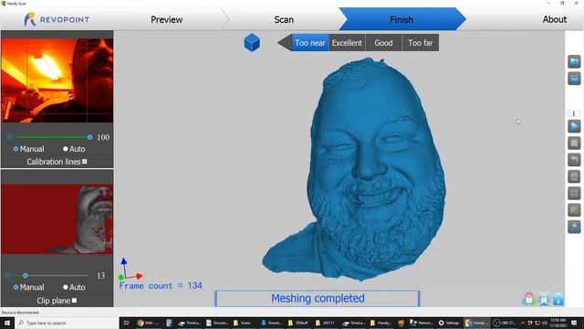Select the Too far distance indicator

[x=421, y=43]
